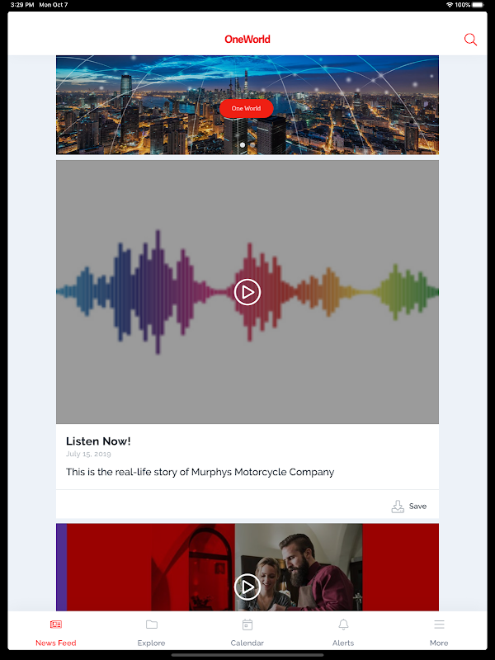The height and width of the screenshot is (660, 495).
Task: Click the Save label on the post
Action: tap(417, 507)
